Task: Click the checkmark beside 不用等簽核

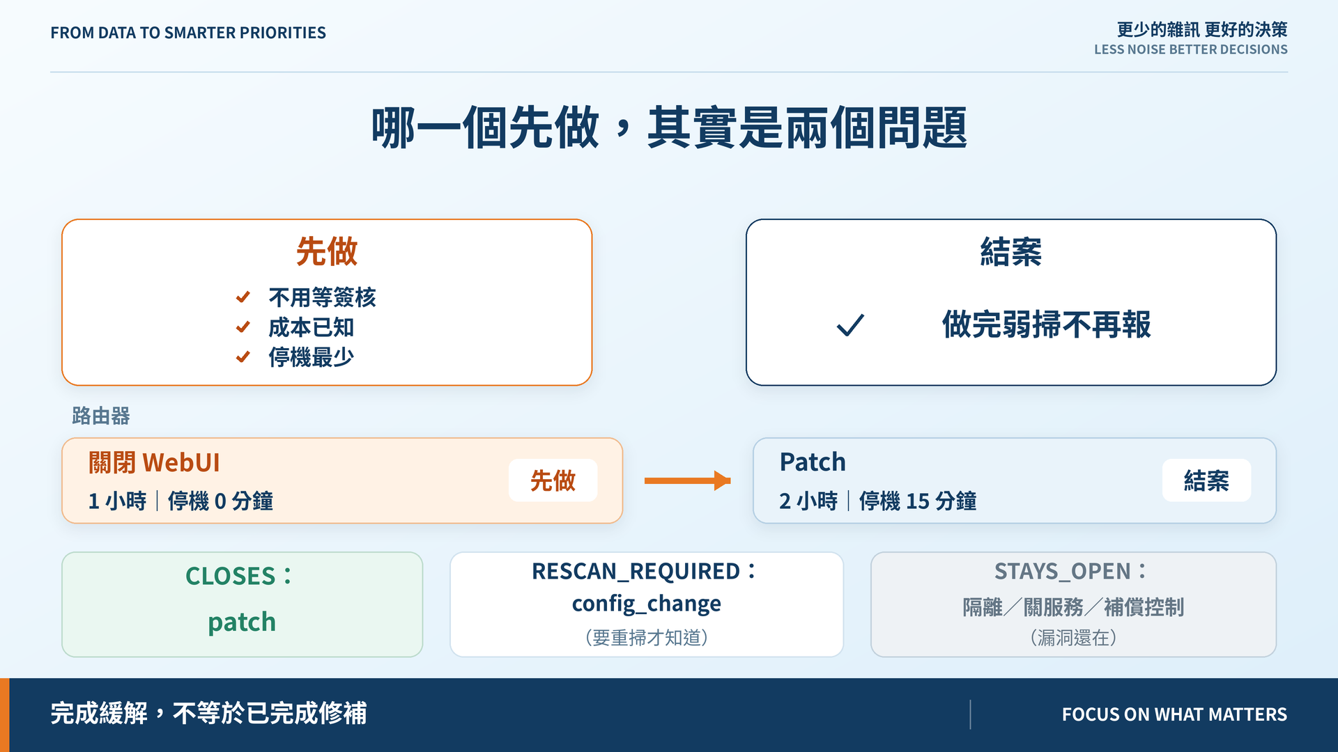Action: point(243,297)
